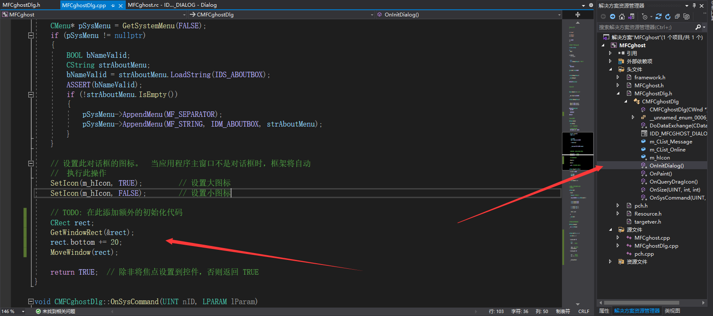
Task: Click the Show All Files icon
Action: tap(686, 16)
